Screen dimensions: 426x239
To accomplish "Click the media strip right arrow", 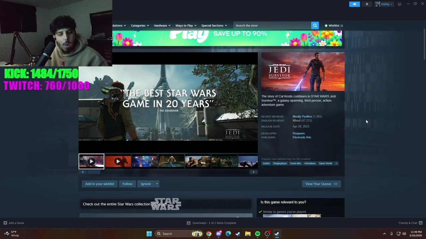I will coord(253,172).
